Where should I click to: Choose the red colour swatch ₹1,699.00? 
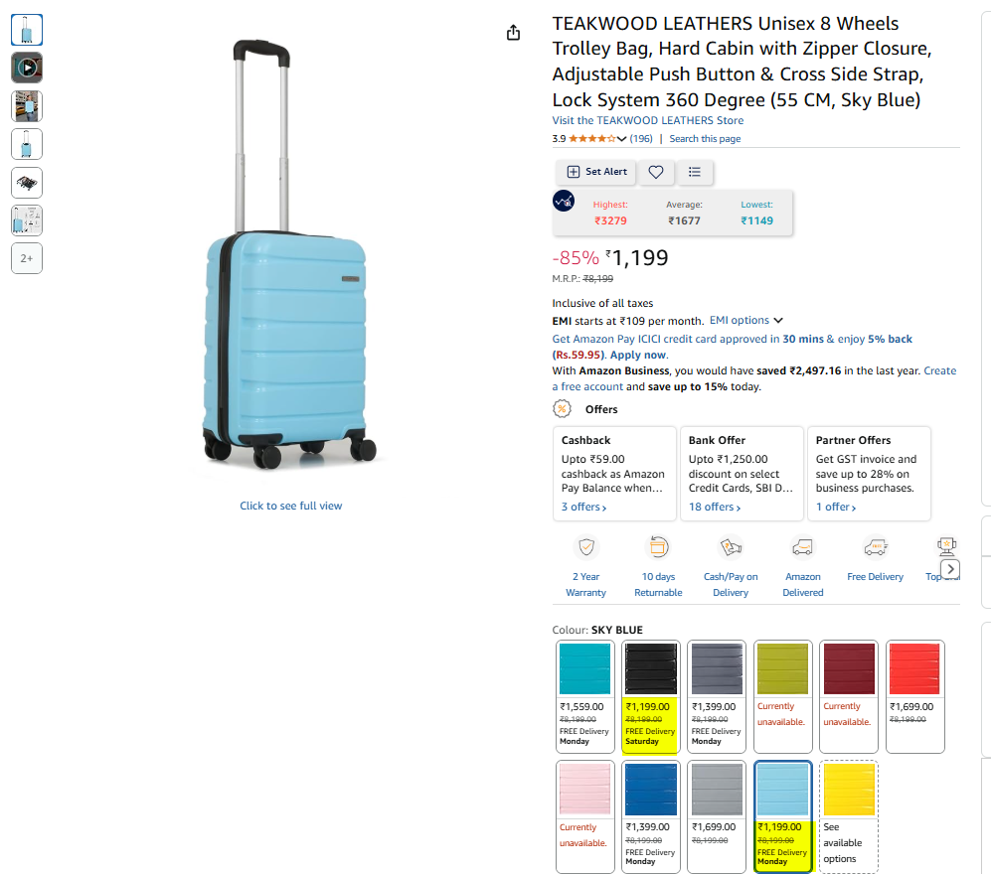coord(915,696)
